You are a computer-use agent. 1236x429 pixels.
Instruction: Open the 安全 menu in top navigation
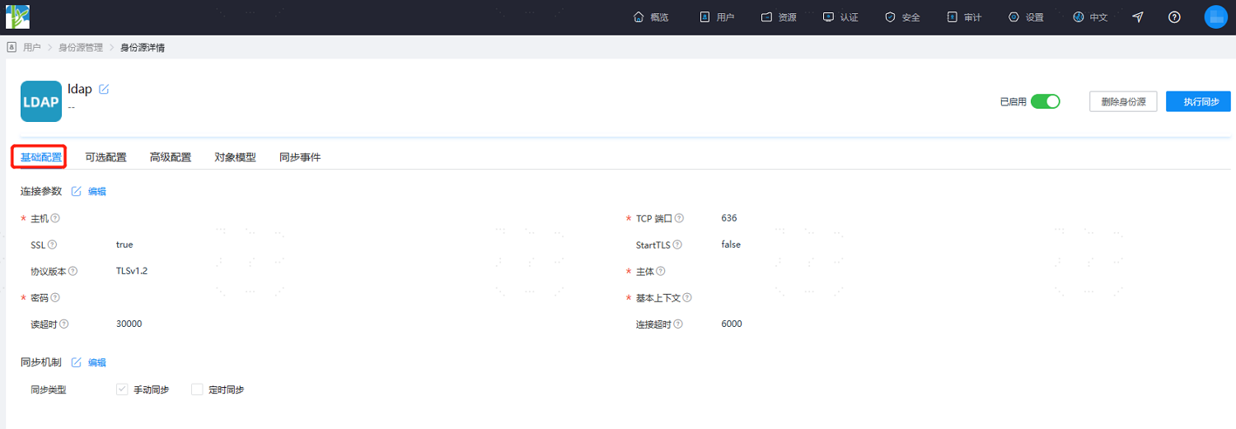(902, 17)
